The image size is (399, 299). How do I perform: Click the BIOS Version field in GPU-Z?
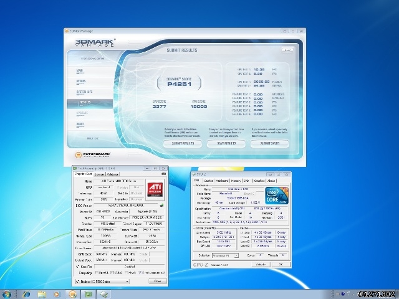point(126,206)
